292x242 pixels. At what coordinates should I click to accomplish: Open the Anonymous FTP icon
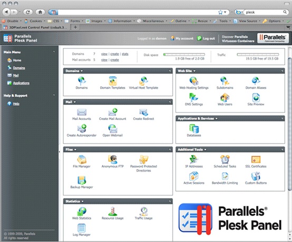click(x=113, y=160)
